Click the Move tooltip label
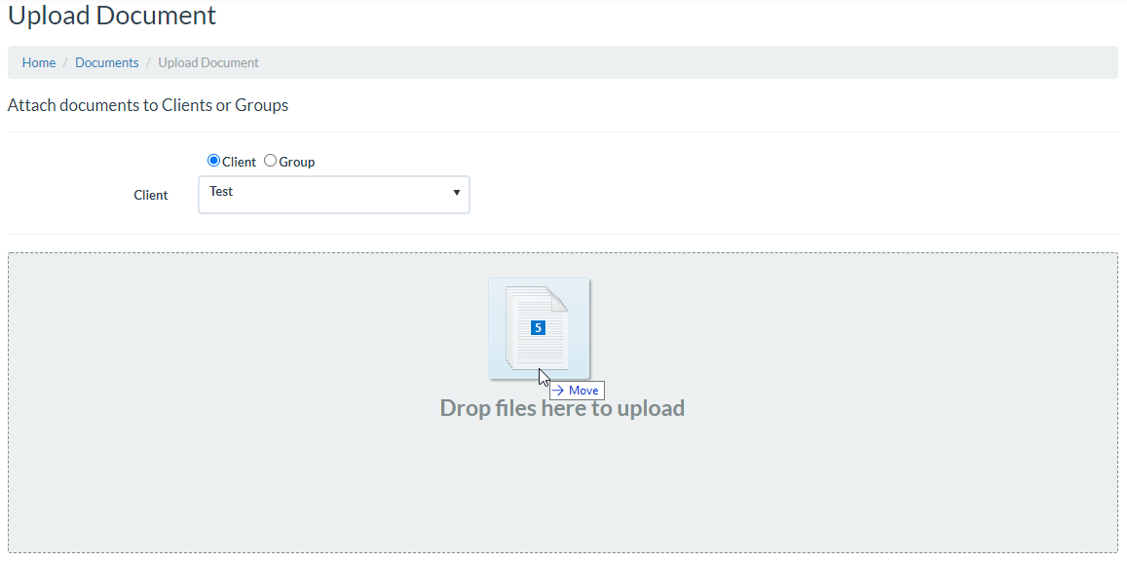 583,391
